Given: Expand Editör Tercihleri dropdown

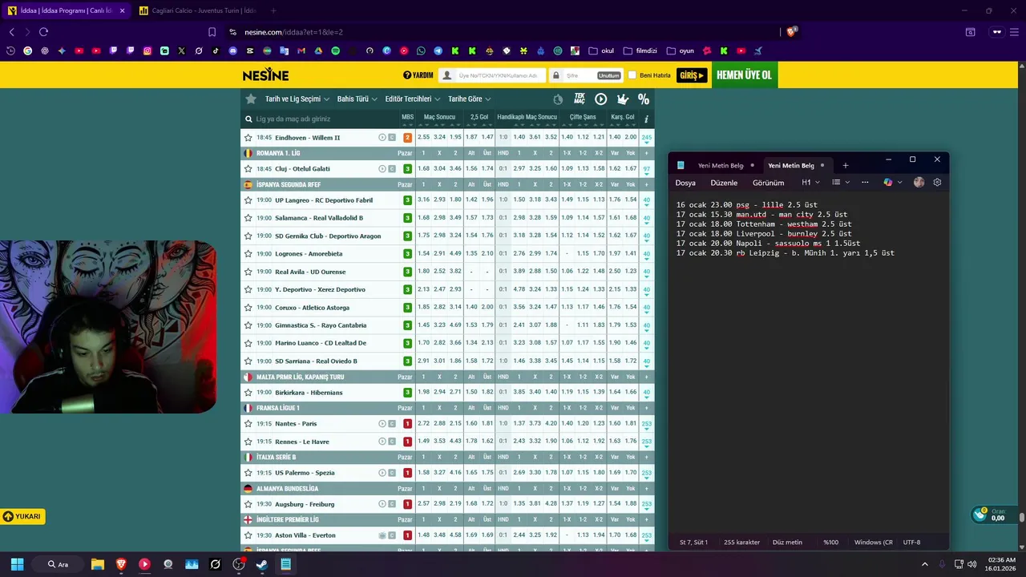Looking at the screenshot, I should click(413, 99).
